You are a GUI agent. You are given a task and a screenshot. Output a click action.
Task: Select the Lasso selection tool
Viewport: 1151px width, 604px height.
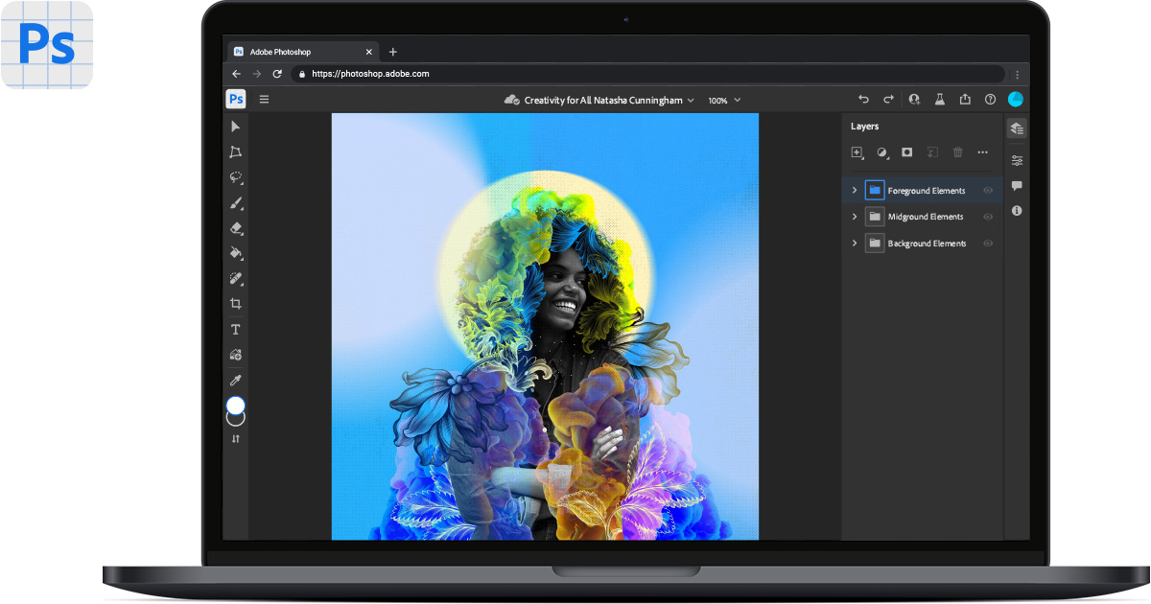coord(235,177)
